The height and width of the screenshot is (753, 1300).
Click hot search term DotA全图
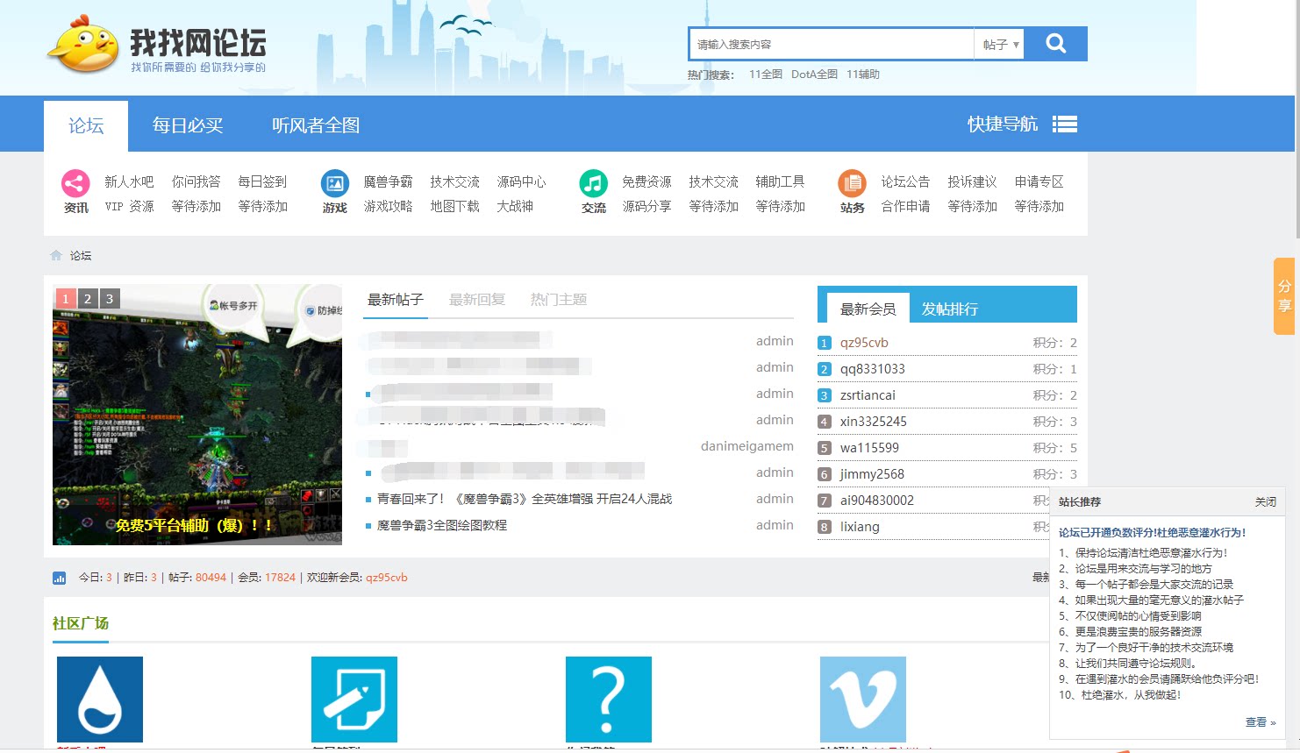(814, 75)
